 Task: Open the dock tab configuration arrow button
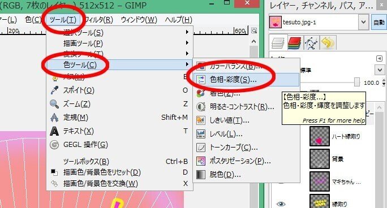click(x=379, y=58)
